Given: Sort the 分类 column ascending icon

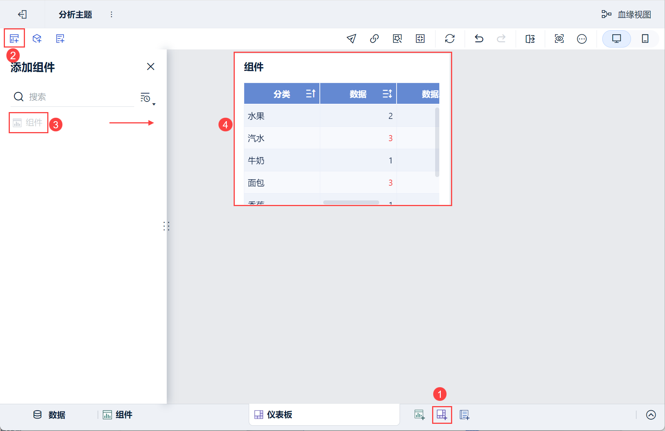Looking at the screenshot, I should tap(311, 94).
